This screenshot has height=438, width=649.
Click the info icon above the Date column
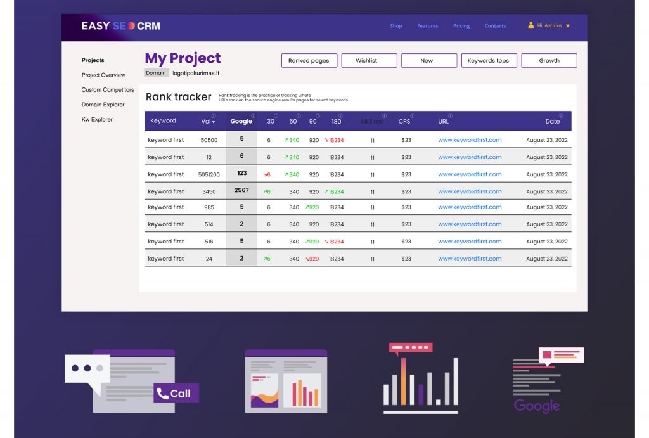click(561, 116)
